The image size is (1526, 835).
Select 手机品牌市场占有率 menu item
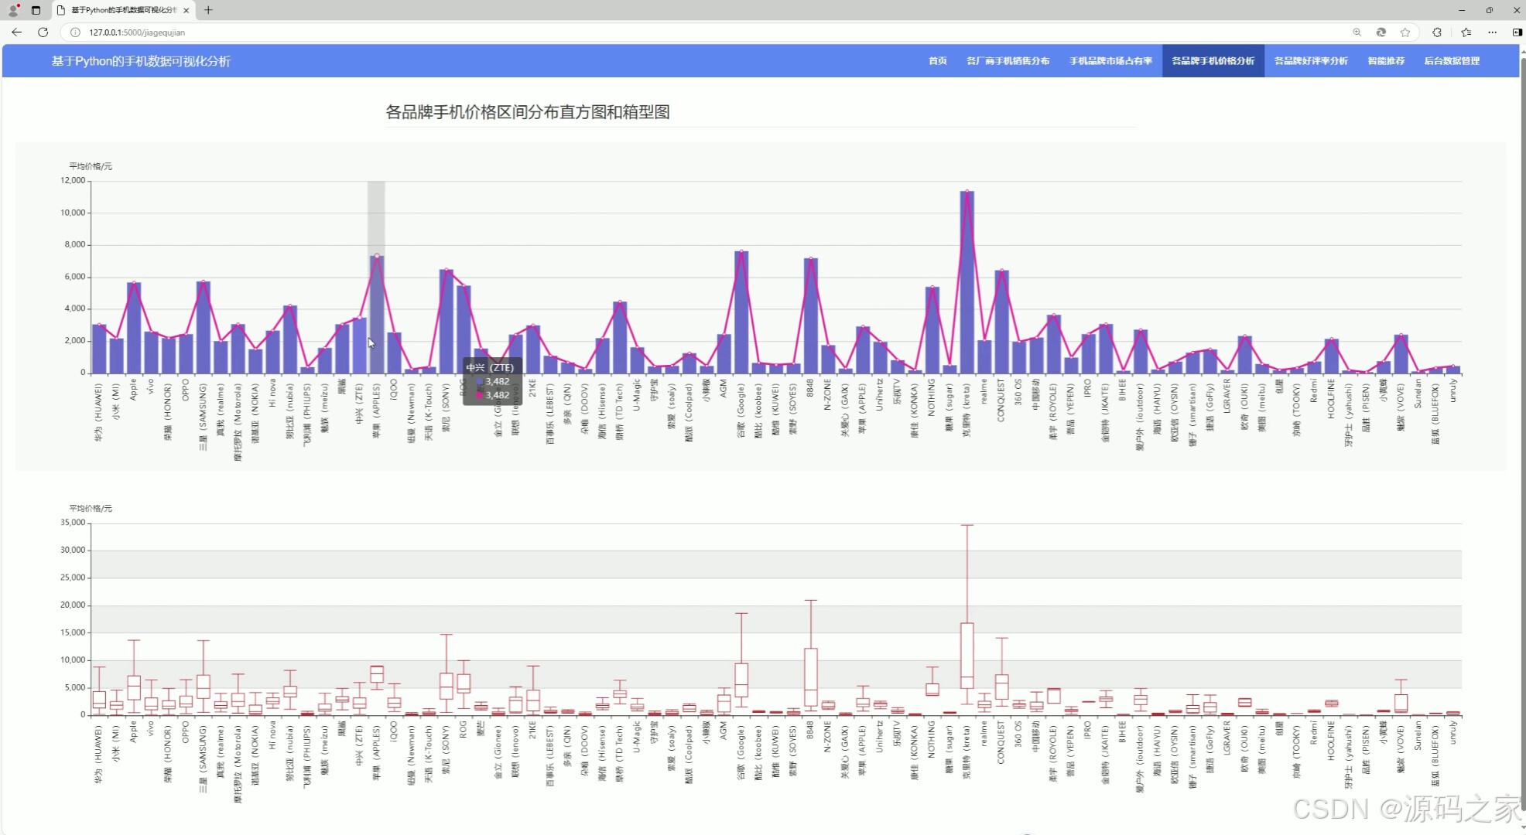pos(1110,61)
